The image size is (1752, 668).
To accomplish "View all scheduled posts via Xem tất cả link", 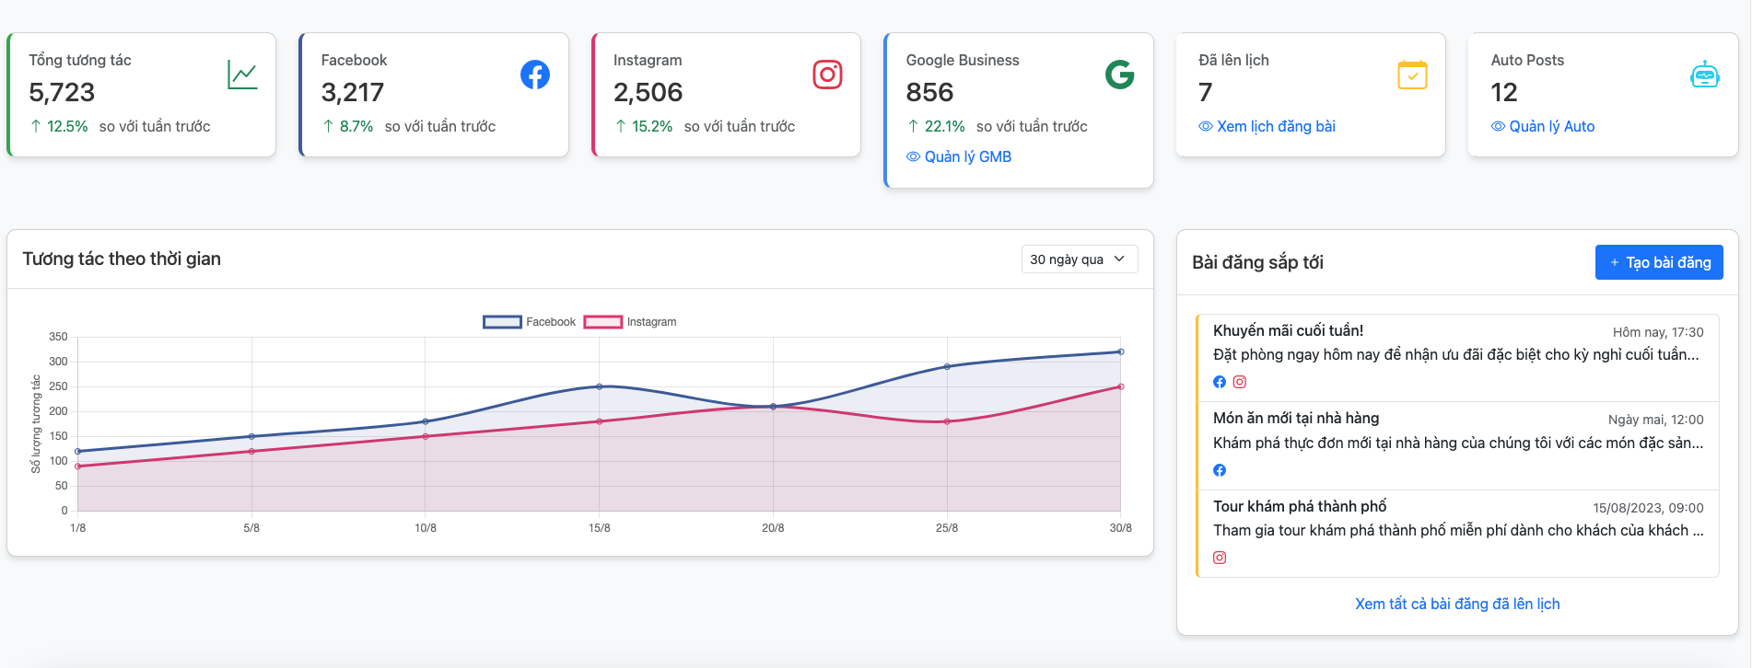I will click(1457, 605).
